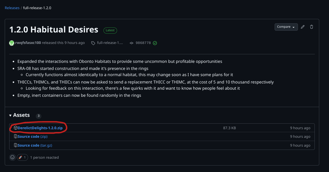Open the Compare dropdown
Viewport: 329px width, 172px height.
click(286, 27)
